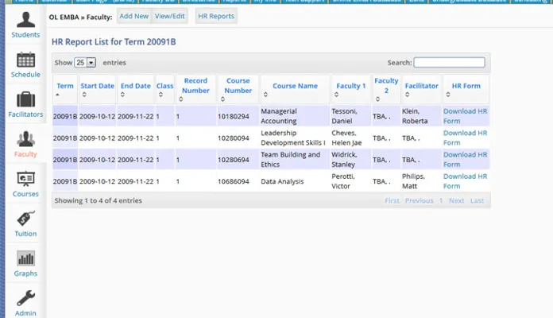Click into the Search input field
Viewport: 553px width, 318px height.
[x=449, y=63]
